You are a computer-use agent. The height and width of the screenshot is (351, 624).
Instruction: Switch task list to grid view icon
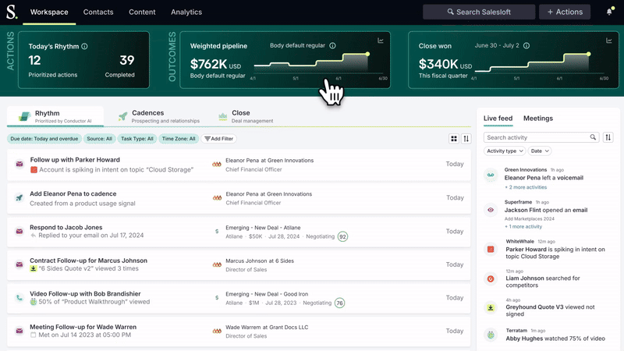coord(454,139)
